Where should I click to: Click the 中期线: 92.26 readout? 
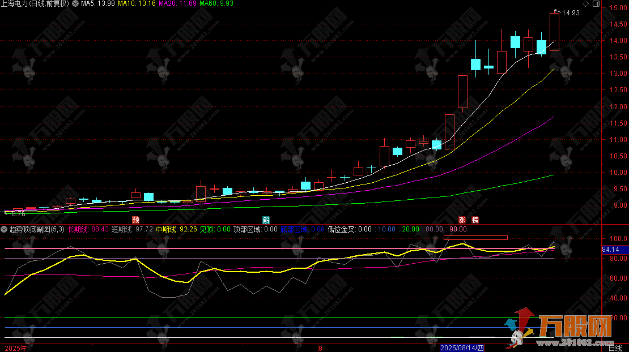coord(176,229)
